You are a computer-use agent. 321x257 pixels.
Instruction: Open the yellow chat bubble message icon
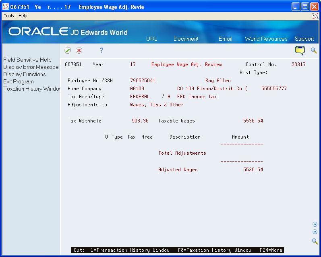pos(300,50)
